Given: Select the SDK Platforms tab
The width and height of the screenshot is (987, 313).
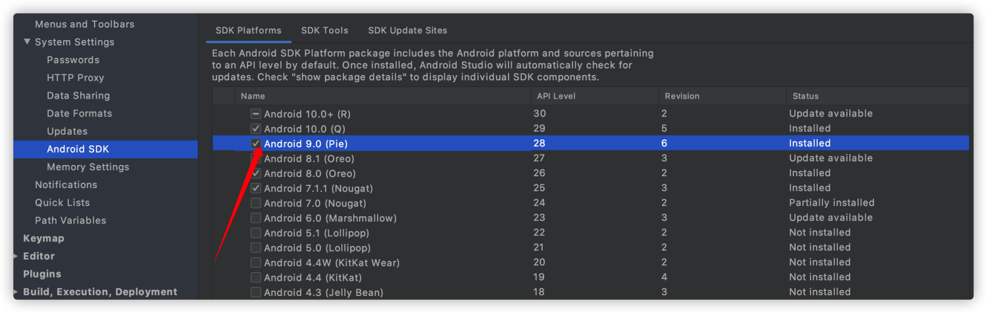Looking at the screenshot, I should (248, 30).
